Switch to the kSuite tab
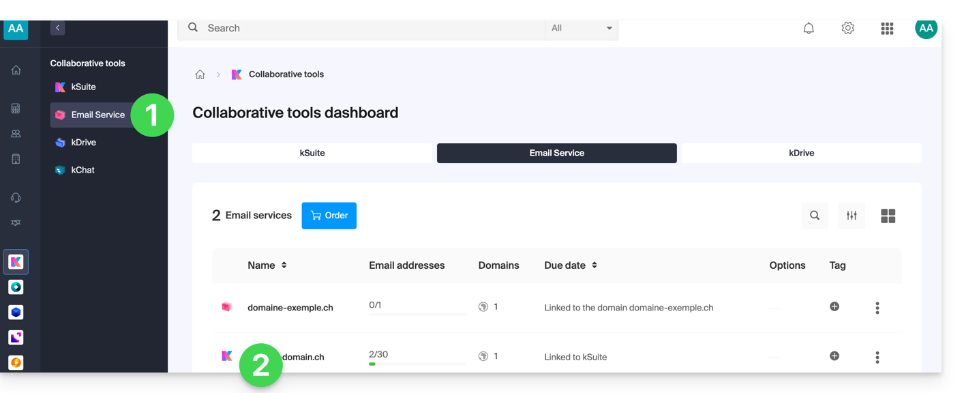Viewport: 962px width, 393px height. tap(312, 153)
